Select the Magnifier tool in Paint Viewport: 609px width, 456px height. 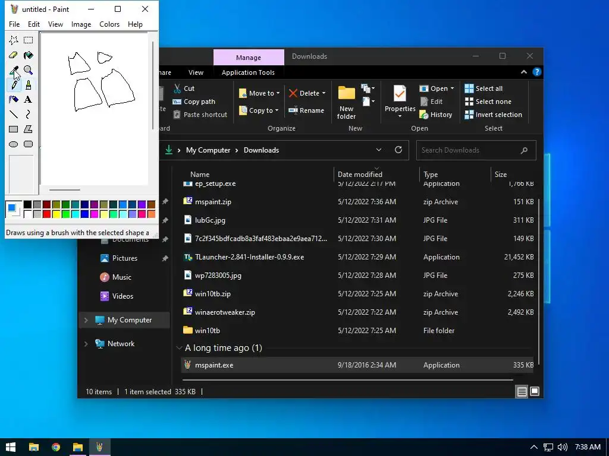pos(29,70)
